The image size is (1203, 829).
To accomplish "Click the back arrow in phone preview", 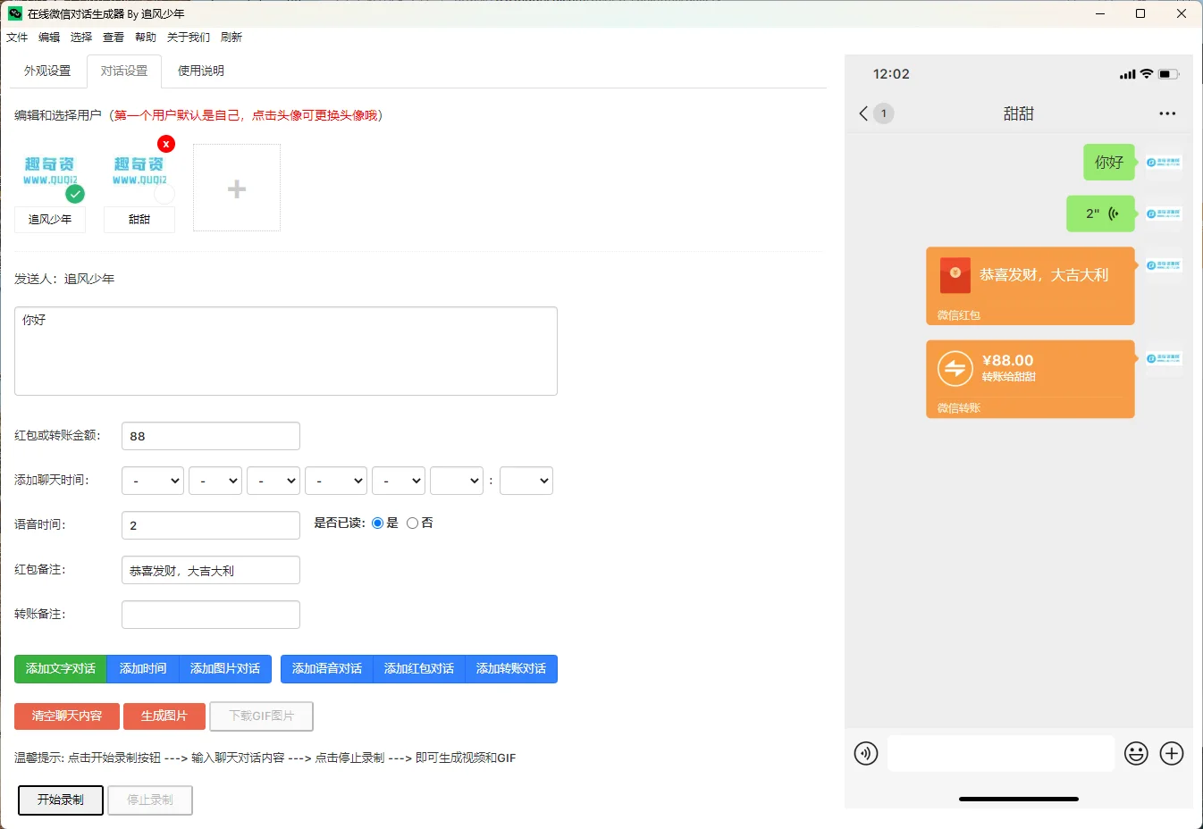I will (862, 113).
